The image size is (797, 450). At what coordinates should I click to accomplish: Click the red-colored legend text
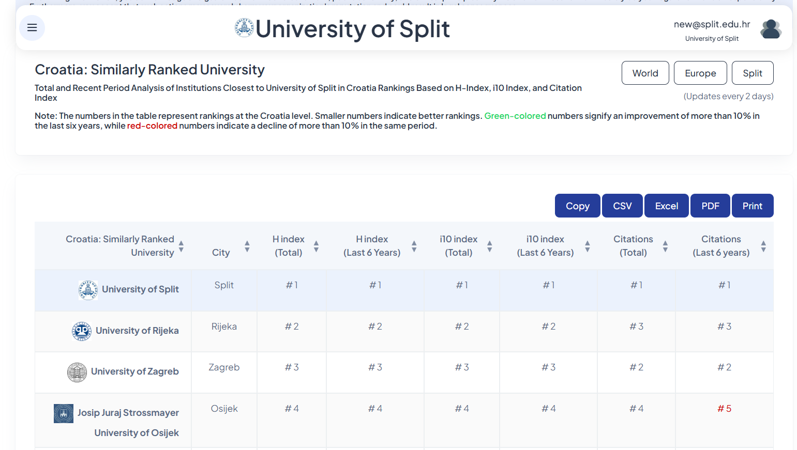coord(152,126)
